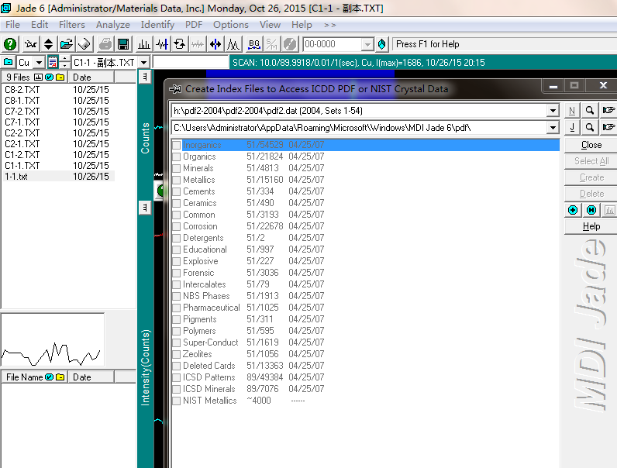Image resolution: width=617 pixels, height=468 pixels.
Task: Click the upper scale toggle on Counts axis
Action: 145,77
